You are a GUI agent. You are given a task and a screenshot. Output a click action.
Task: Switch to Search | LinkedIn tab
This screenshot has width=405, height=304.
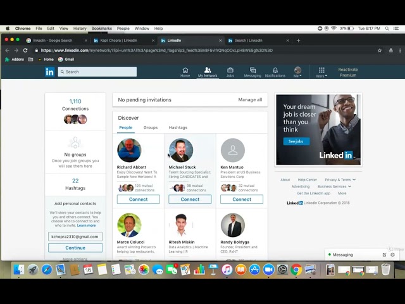coord(258,41)
